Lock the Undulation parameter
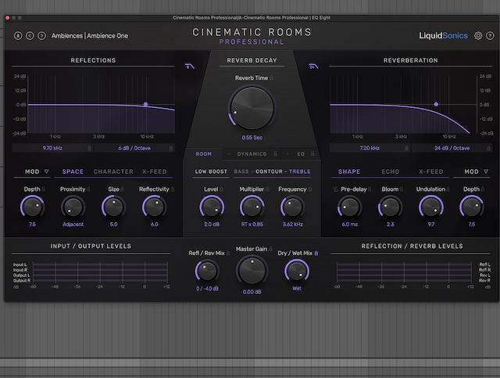This screenshot has width=500, height=378. (448, 189)
